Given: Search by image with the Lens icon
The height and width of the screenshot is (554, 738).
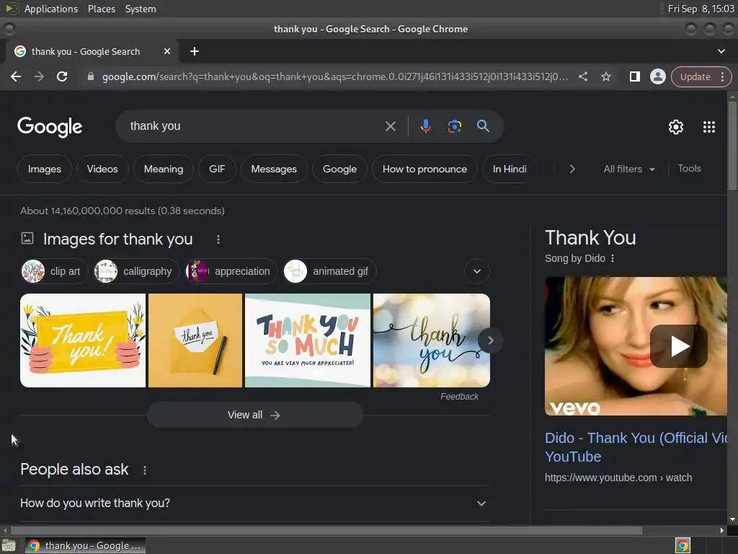Looking at the screenshot, I should coord(454,126).
